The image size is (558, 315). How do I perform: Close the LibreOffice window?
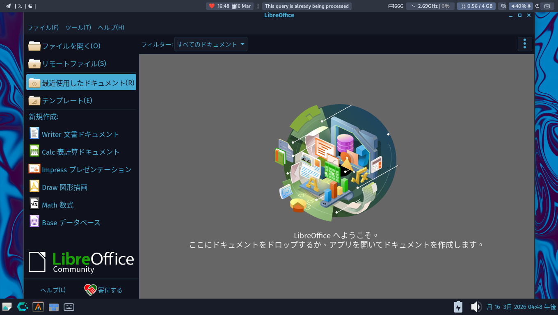(529, 15)
